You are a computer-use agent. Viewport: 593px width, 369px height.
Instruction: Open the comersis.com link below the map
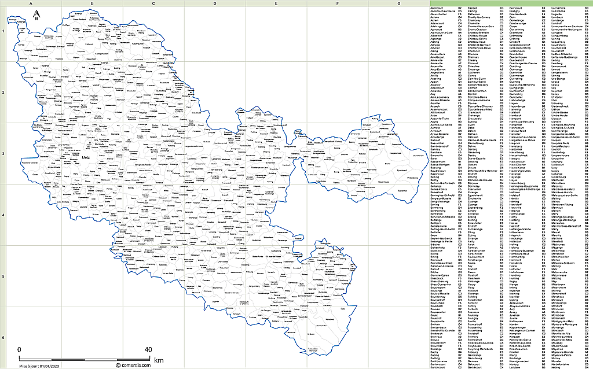point(133,365)
